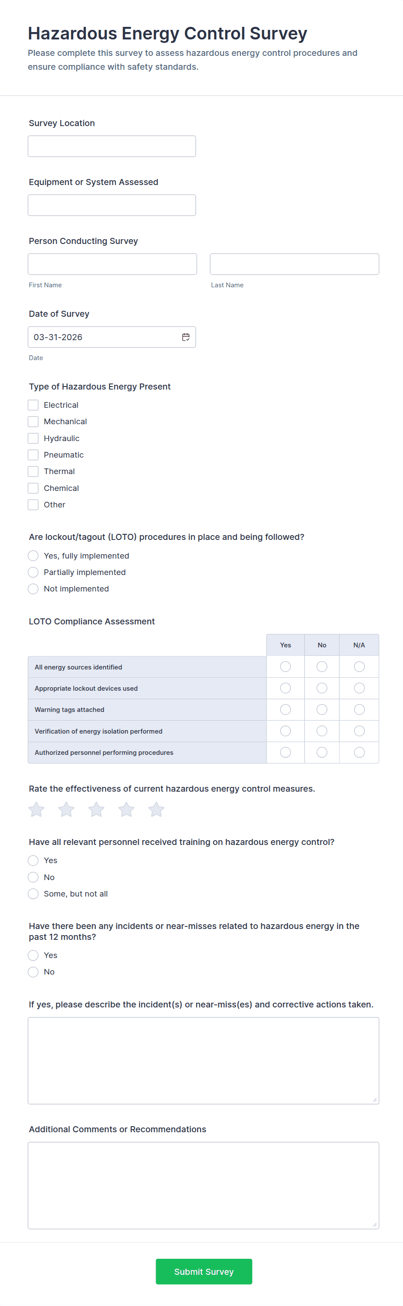The image size is (403, 1306).
Task: Rate effectiveness with the first star
Action: 36,810
